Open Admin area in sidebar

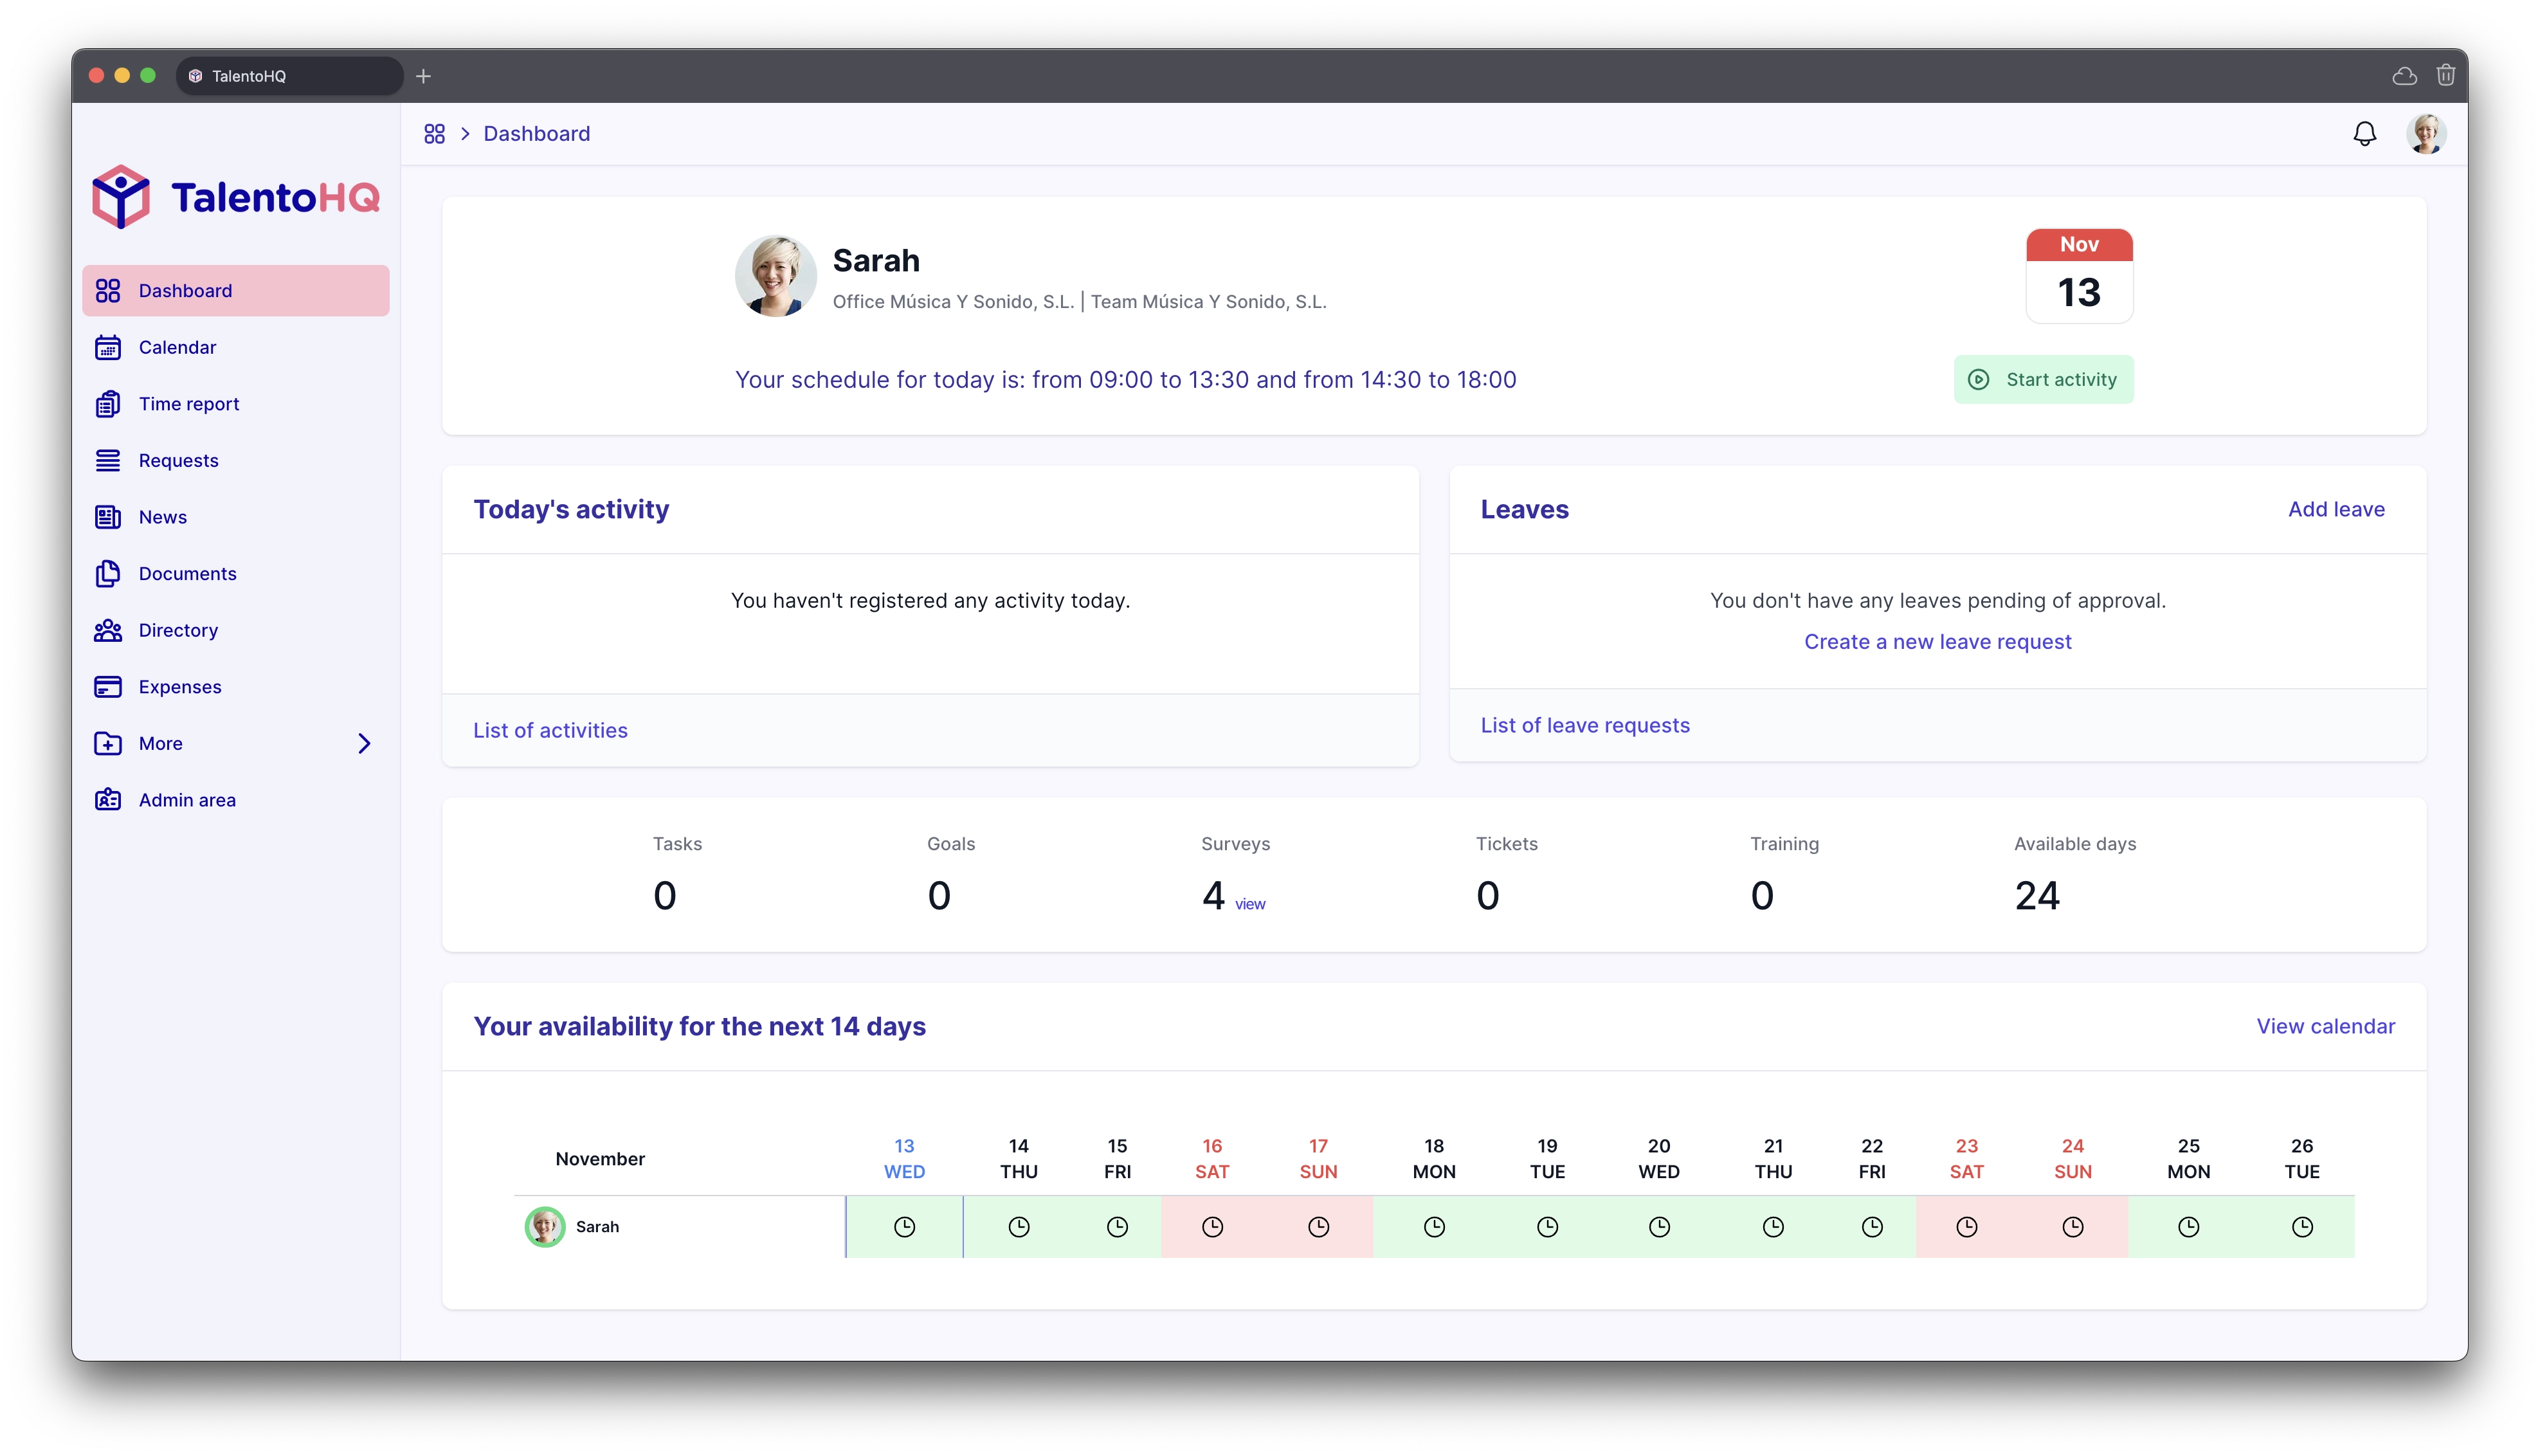click(x=187, y=800)
